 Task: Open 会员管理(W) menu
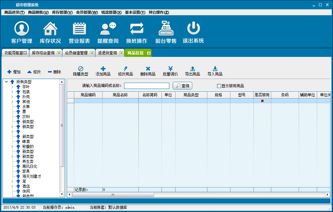(87, 12)
